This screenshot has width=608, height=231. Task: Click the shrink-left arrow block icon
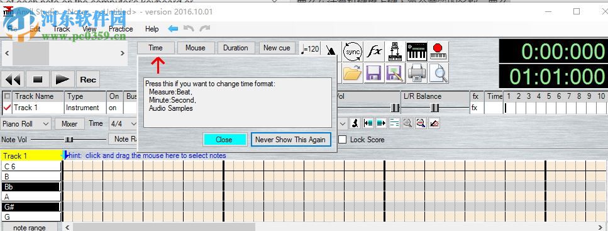click(368, 123)
